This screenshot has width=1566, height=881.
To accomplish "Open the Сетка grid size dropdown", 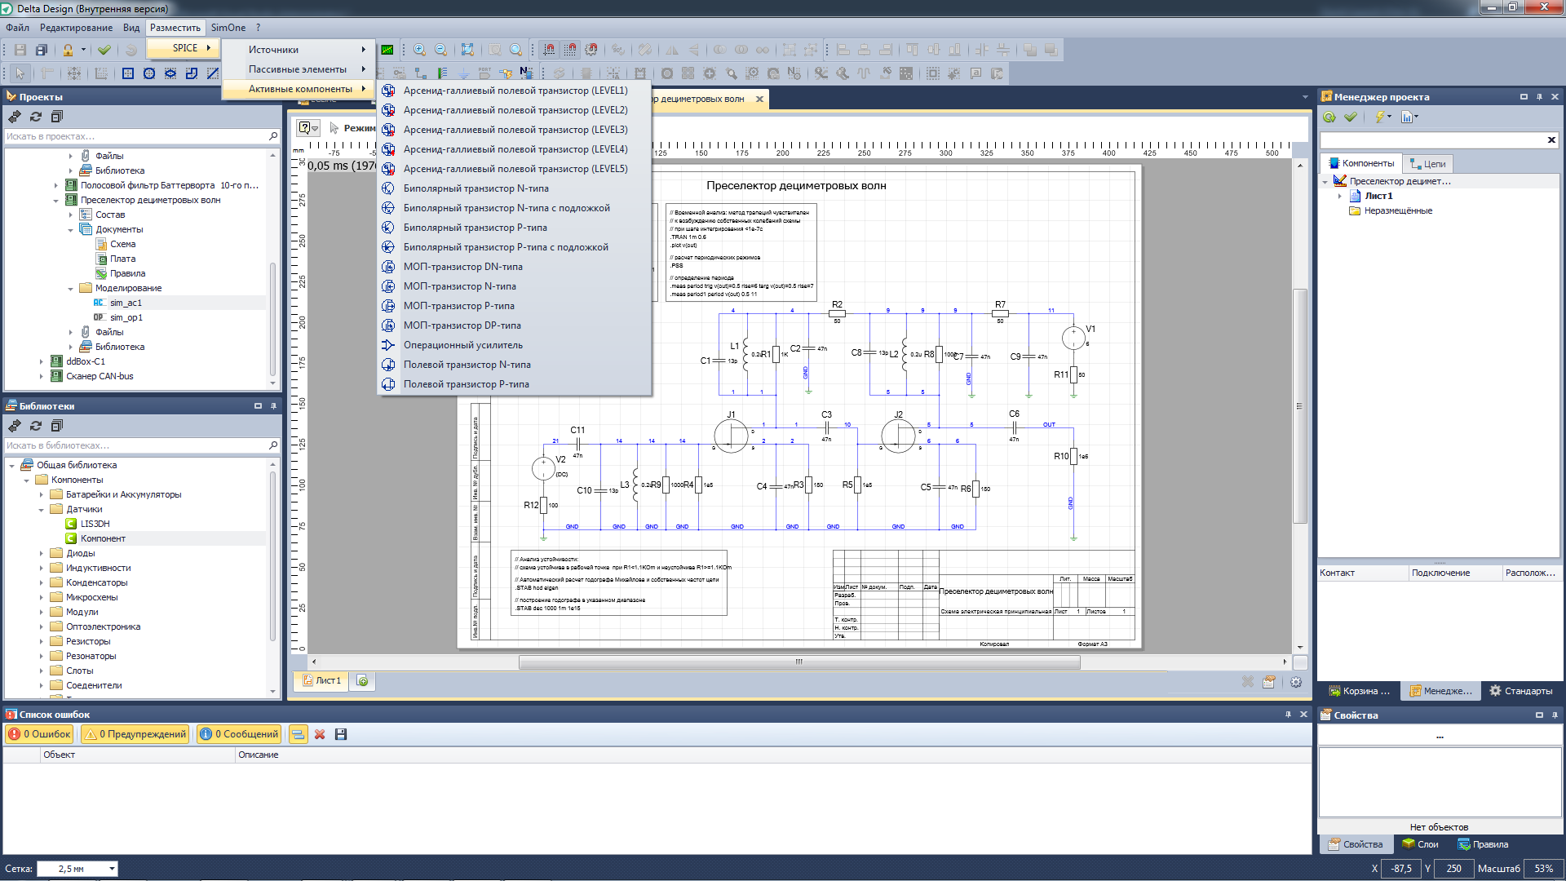I will (112, 869).
